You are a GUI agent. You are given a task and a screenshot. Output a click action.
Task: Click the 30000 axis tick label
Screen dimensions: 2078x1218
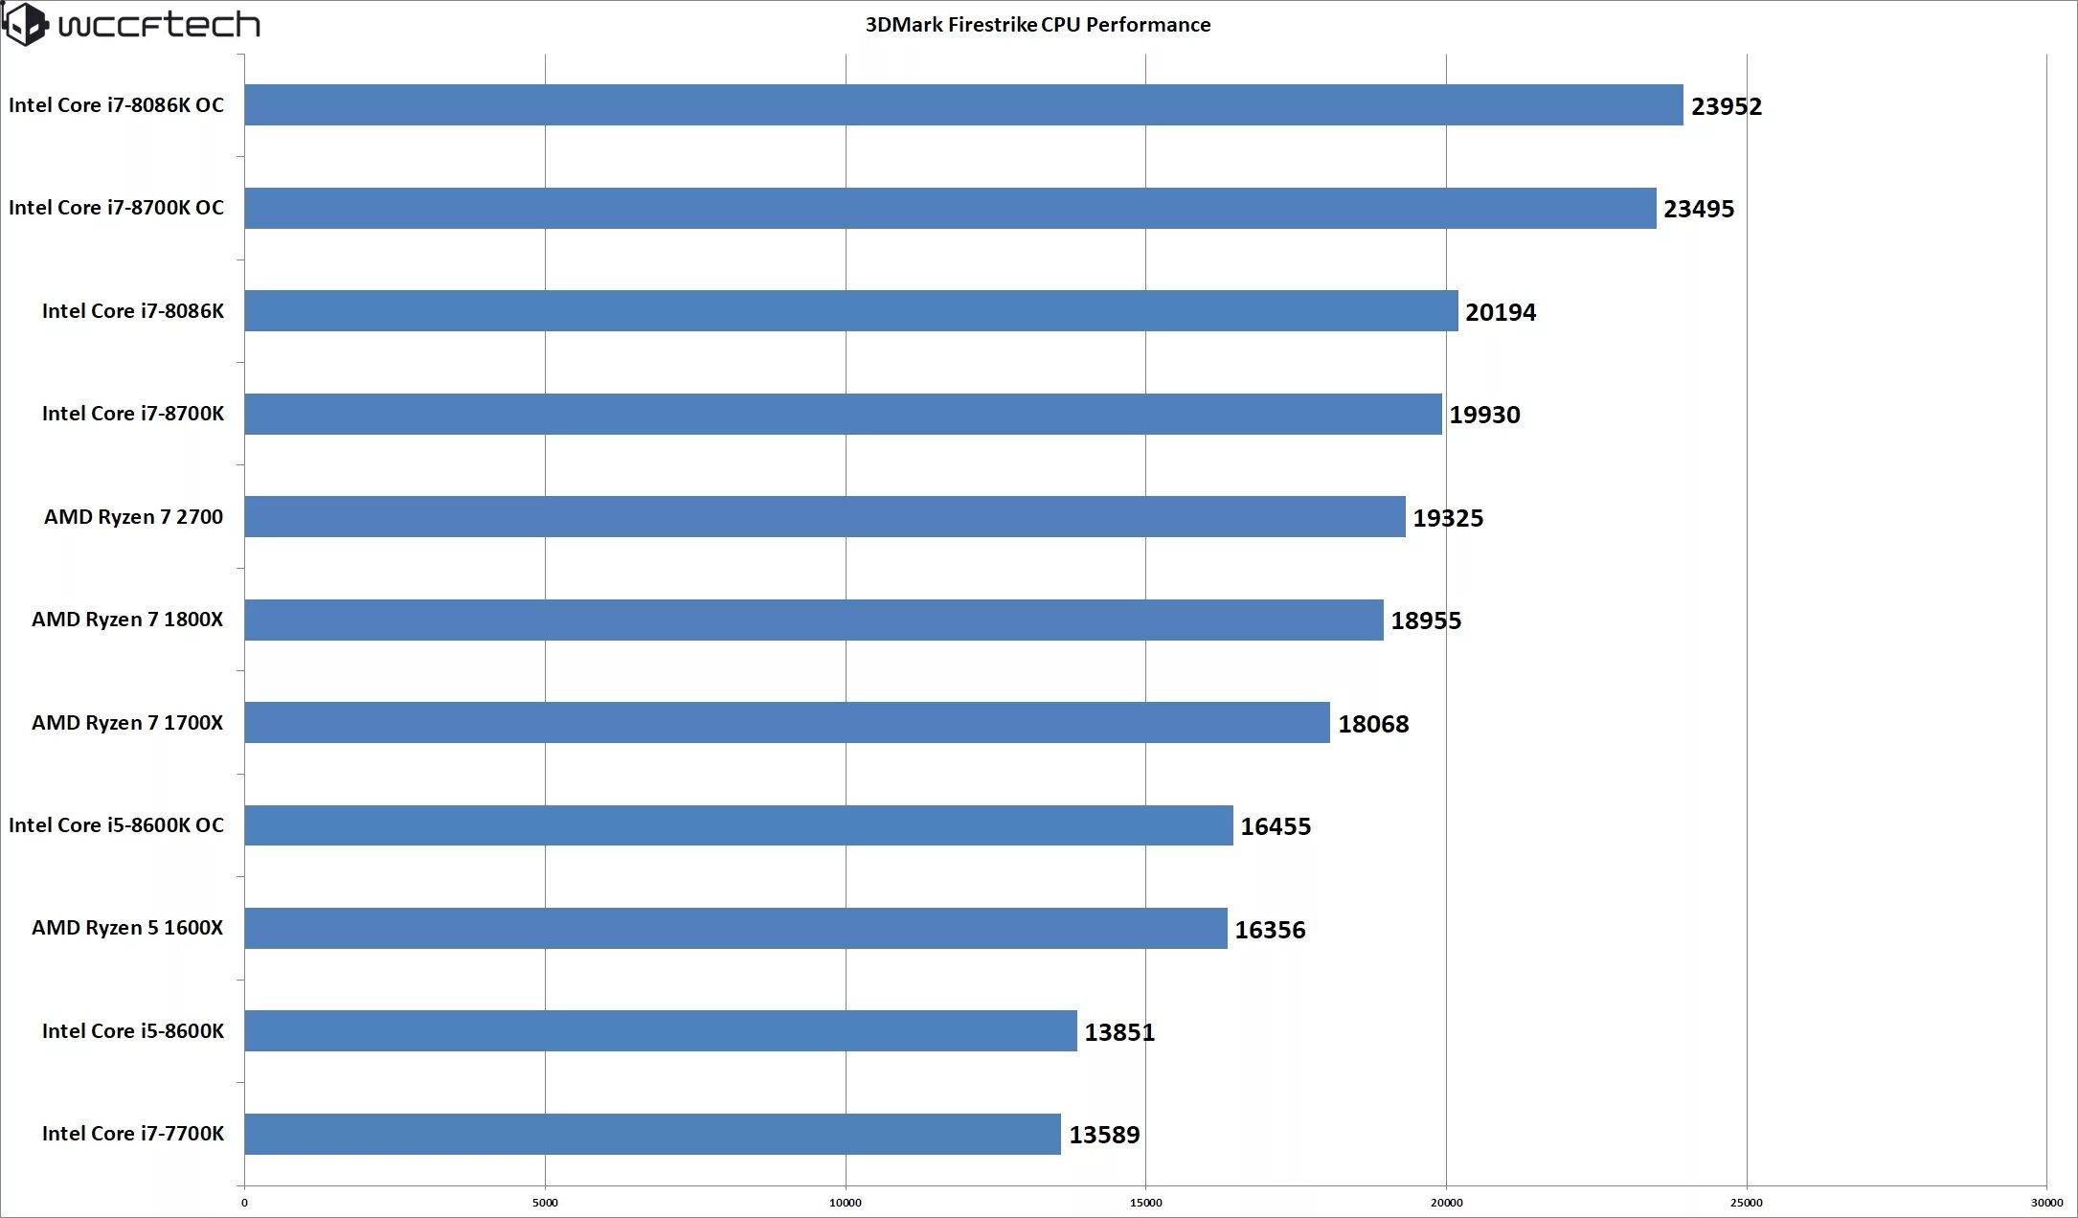pyautogui.click(x=2047, y=1203)
